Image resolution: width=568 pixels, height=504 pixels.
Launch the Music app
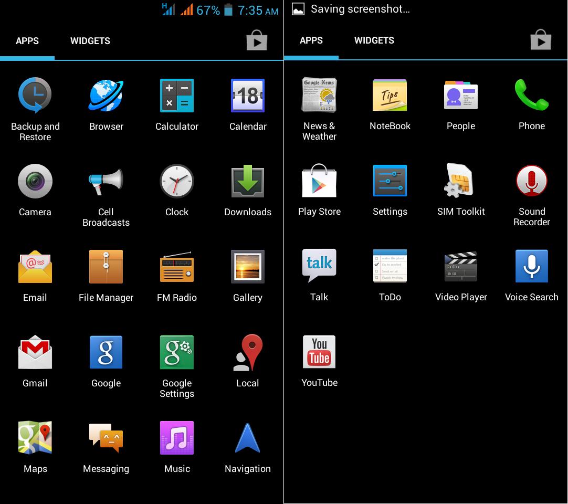(x=177, y=438)
